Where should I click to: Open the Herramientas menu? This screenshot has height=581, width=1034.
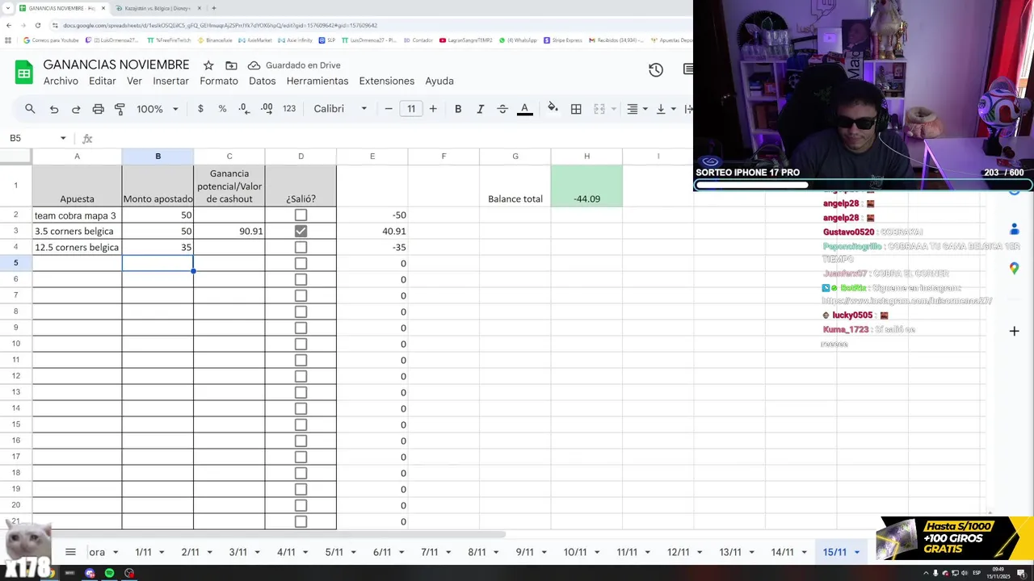pyautogui.click(x=317, y=81)
